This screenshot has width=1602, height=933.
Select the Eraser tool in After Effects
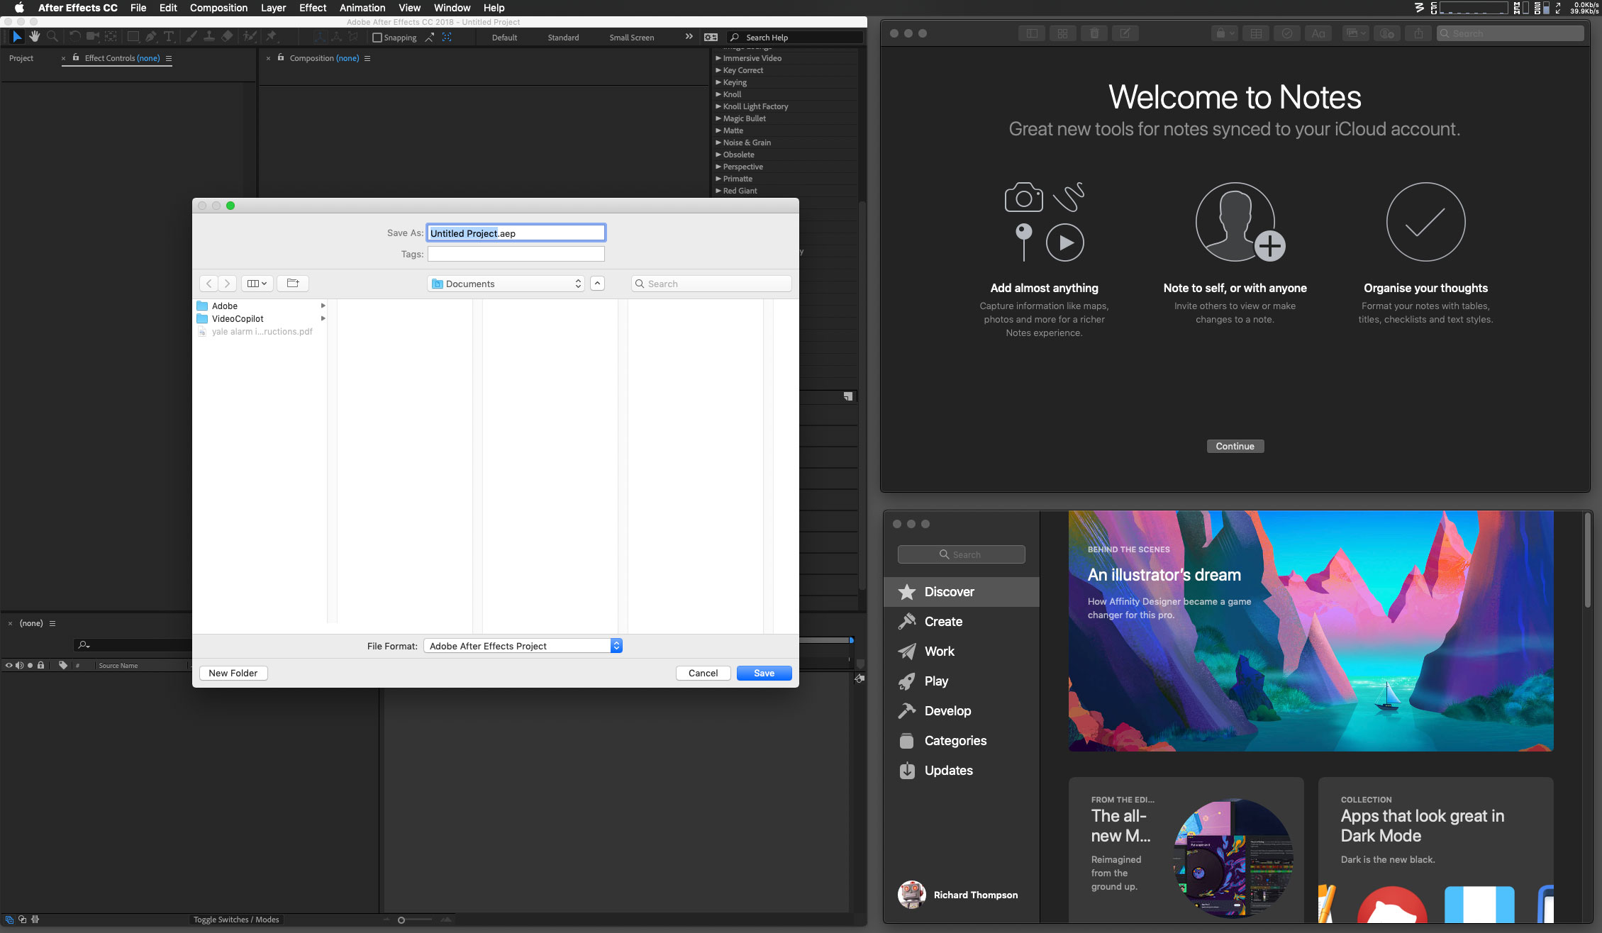coord(227,37)
